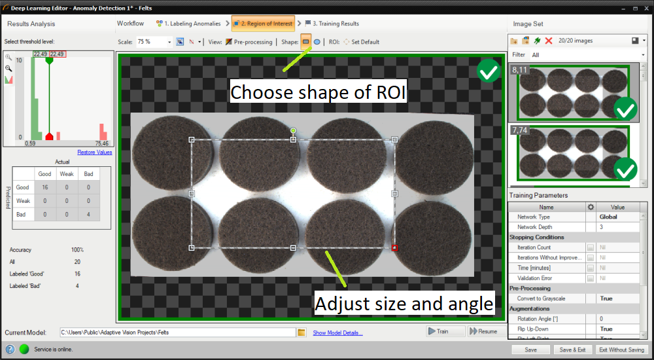
Task: Select the rectangle ROI shape
Action: point(305,42)
